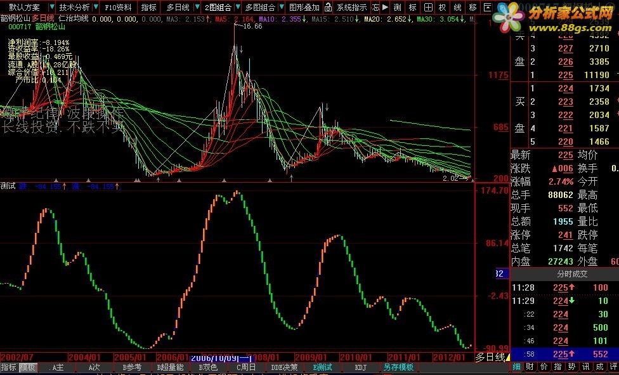
Task: Expand the 多日线 toolbar dropdown arrow
Action: point(197,7)
